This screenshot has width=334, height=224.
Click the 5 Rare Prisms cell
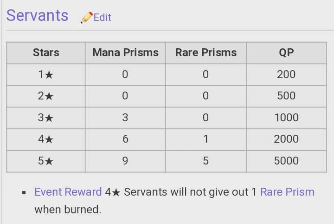[206, 161]
